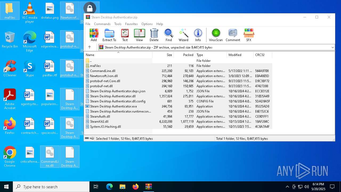
Task: Sort by the Packed column header
Action: click(184, 55)
